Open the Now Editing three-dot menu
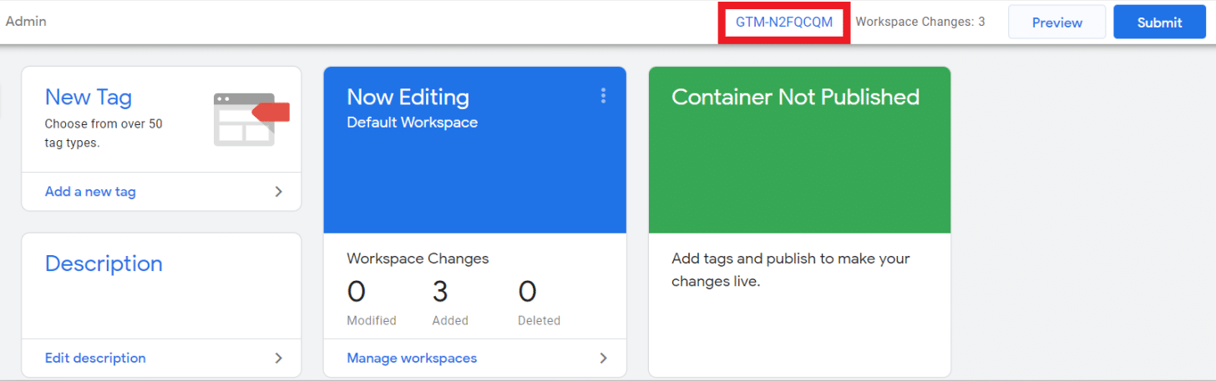Screen dimensions: 1216x381 (x=603, y=97)
